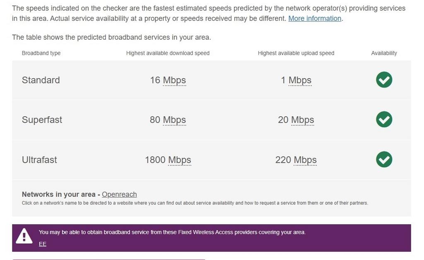424x260 pixels.
Task: Click the warning triangle icon in purple banner
Action: [x=24, y=236]
